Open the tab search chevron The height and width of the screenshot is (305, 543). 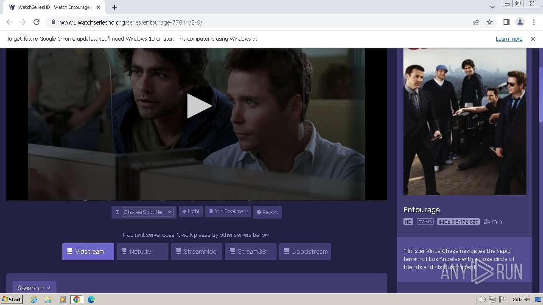point(492,7)
